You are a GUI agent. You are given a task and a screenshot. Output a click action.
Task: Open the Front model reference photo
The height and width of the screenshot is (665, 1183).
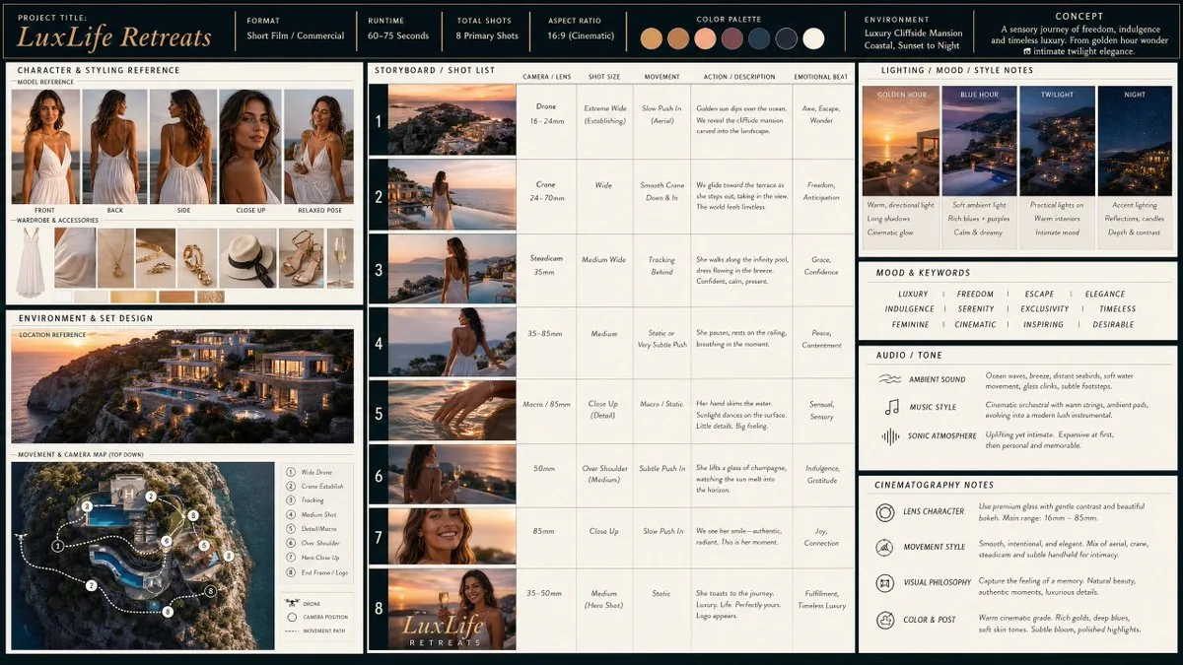pos(44,147)
